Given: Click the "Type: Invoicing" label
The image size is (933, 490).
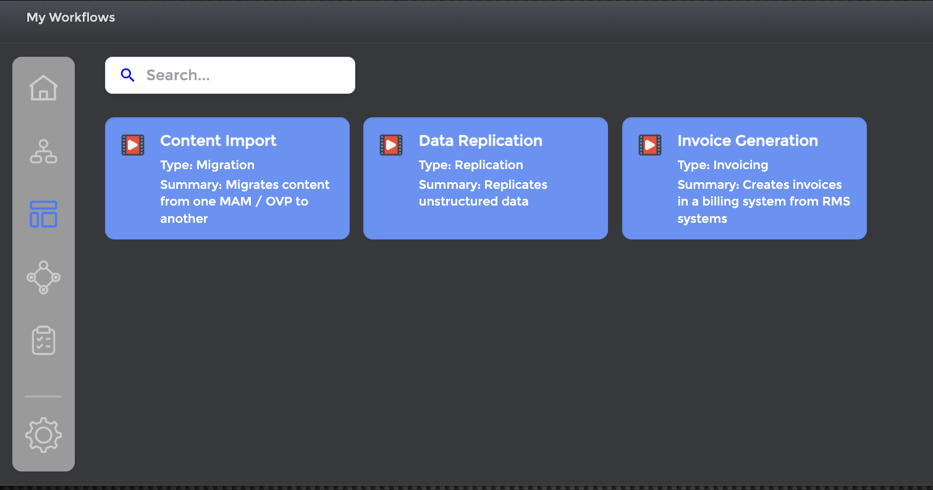Looking at the screenshot, I should point(722,165).
